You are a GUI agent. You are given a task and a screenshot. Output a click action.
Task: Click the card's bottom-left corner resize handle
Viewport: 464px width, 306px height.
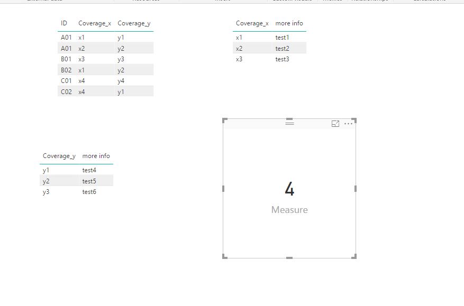click(225, 256)
